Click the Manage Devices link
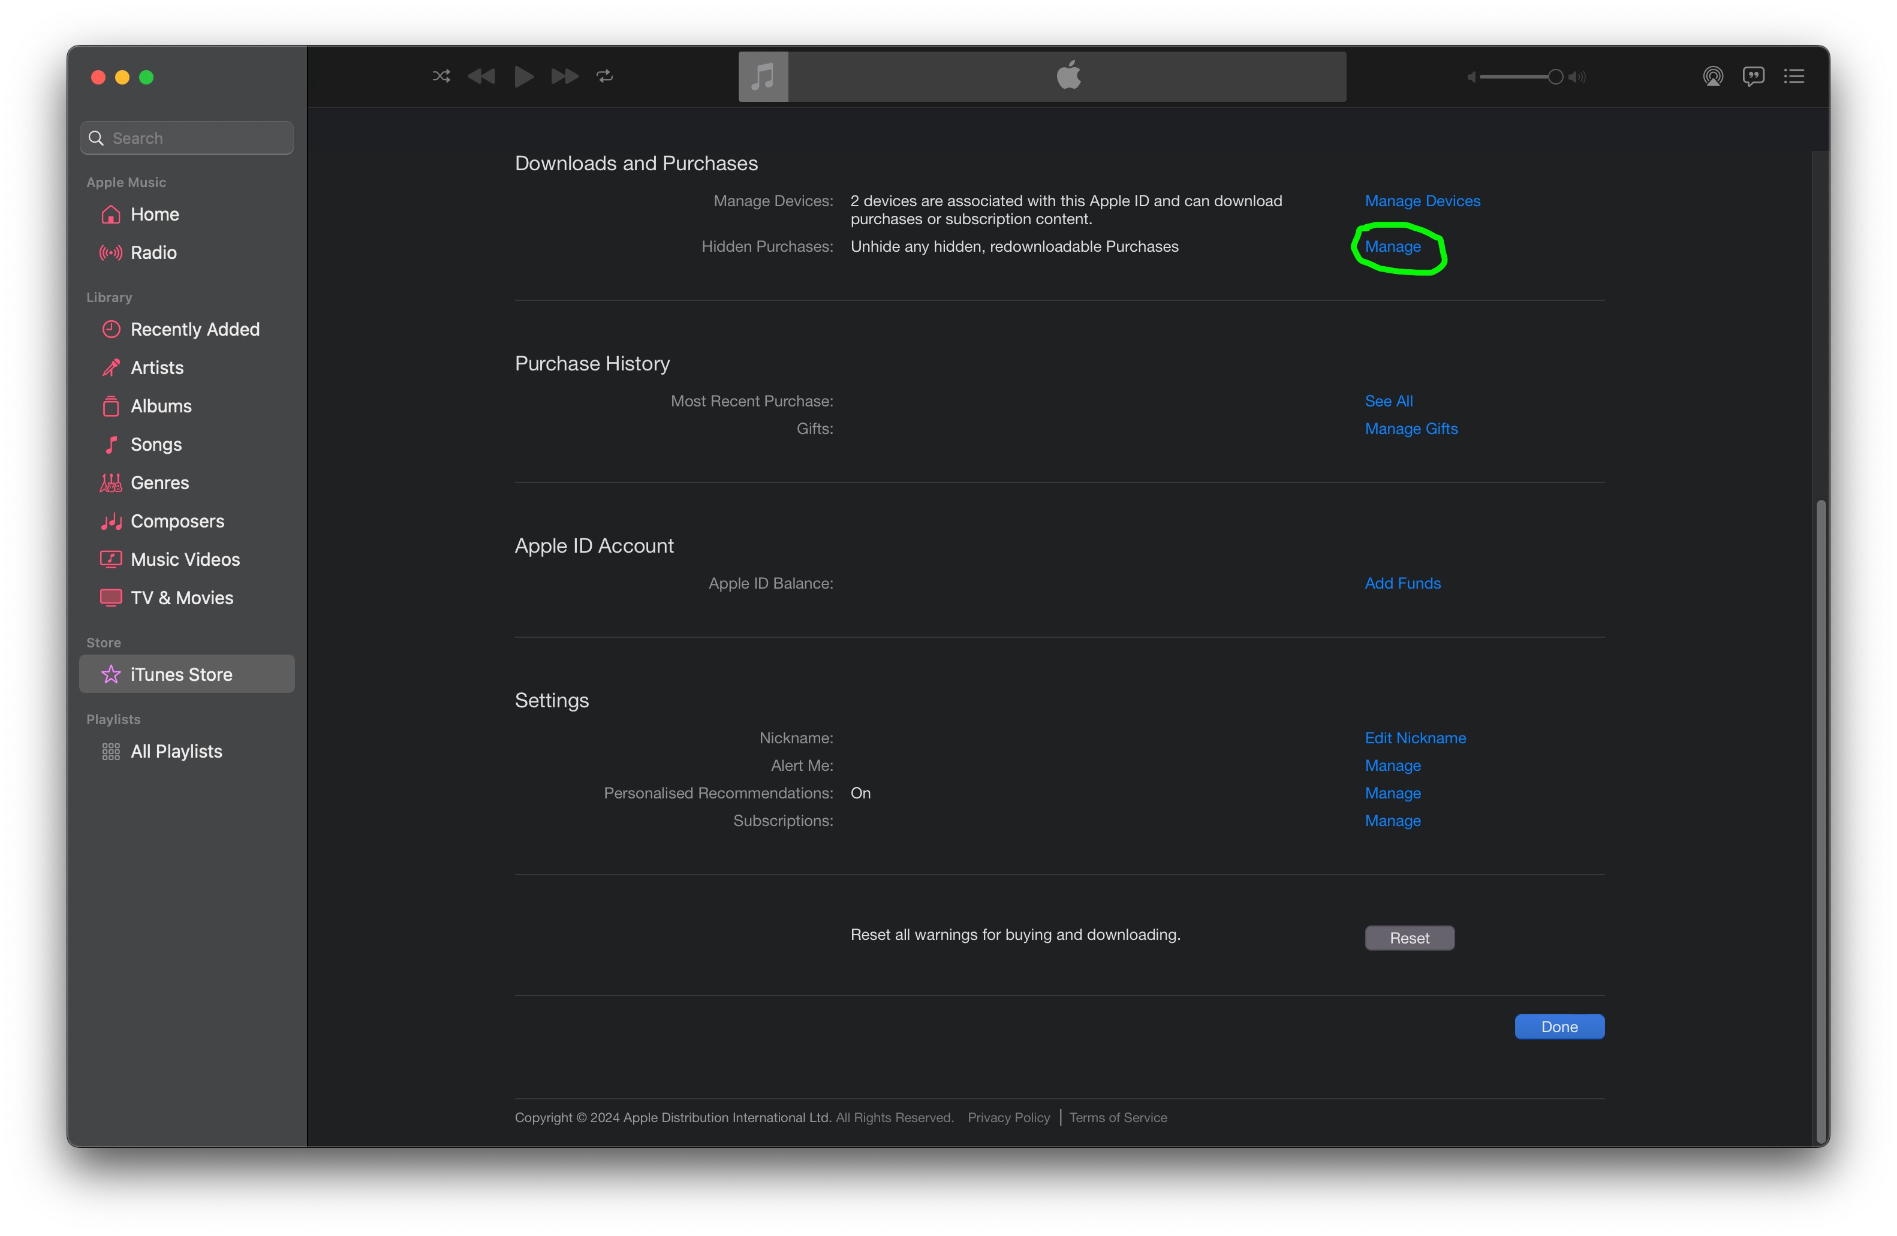The width and height of the screenshot is (1897, 1236). point(1422,201)
